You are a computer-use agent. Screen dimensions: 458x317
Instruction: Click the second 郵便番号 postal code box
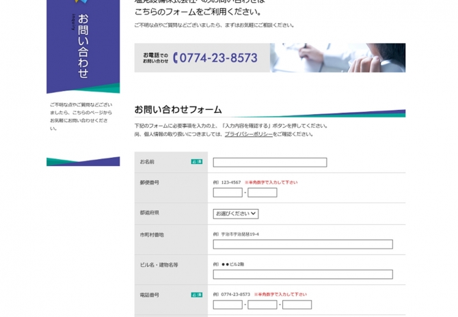(x=262, y=193)
